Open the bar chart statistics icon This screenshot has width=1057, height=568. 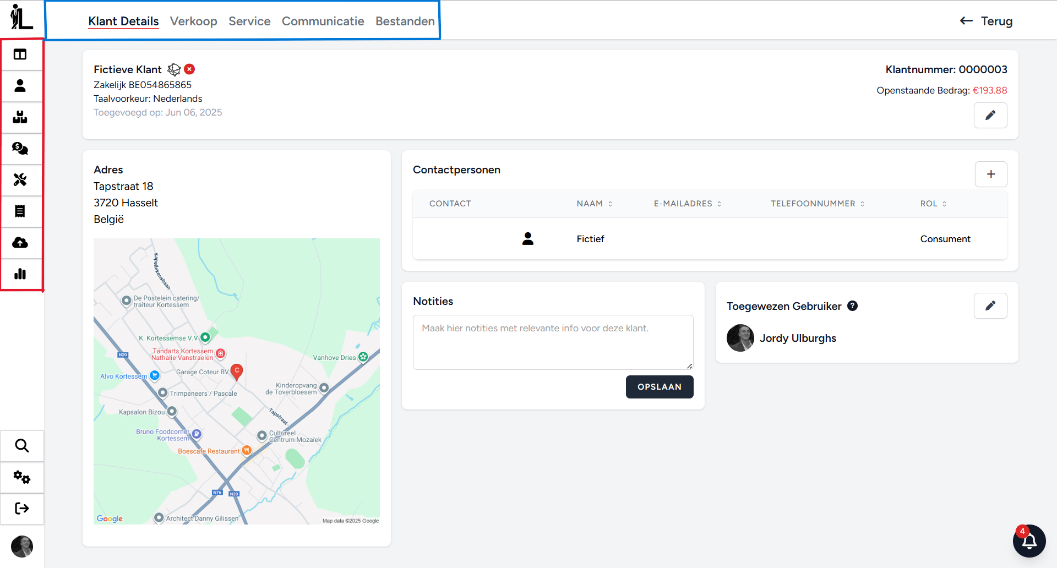20,274
